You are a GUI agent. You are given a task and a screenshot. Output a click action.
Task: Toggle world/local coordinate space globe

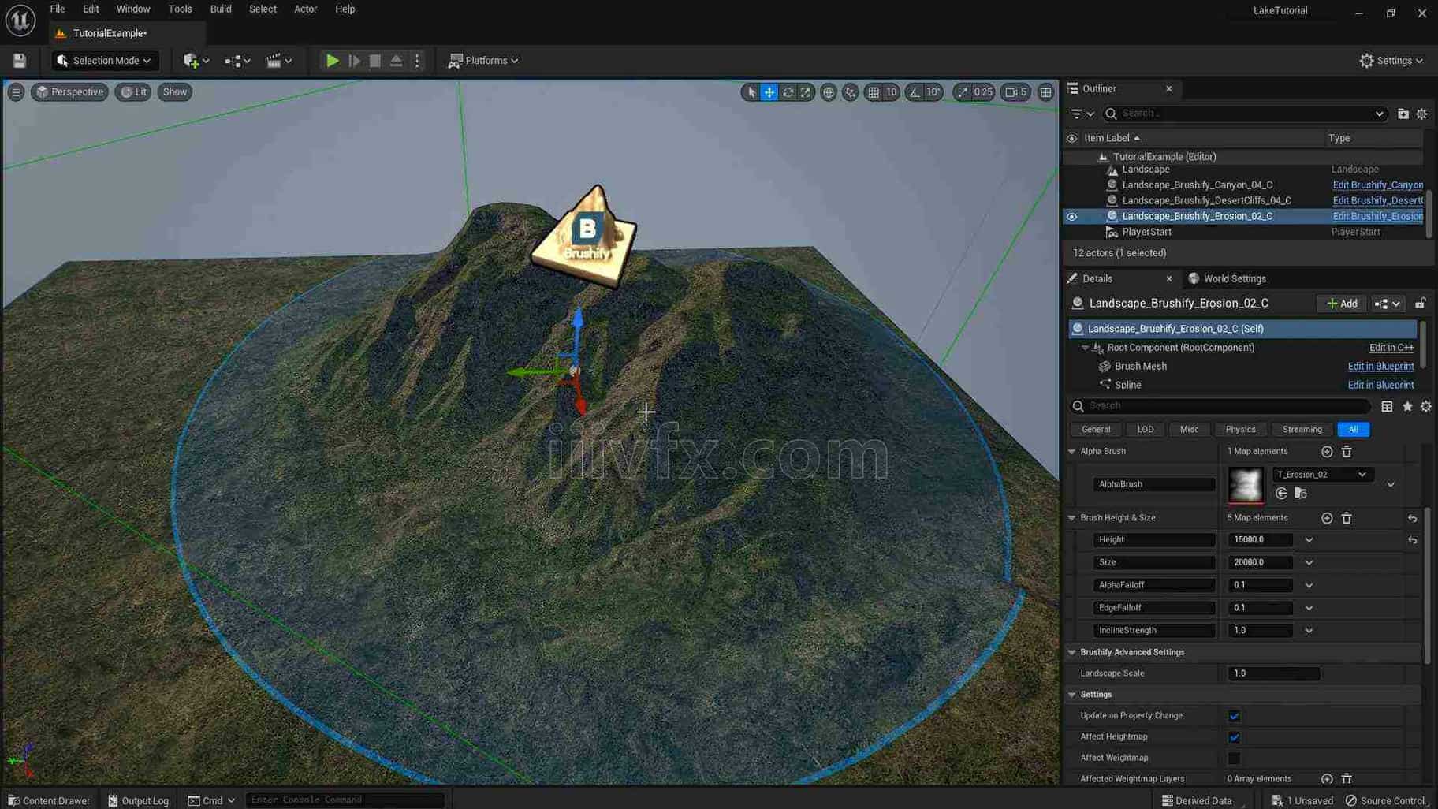click(x=829, y=92)
